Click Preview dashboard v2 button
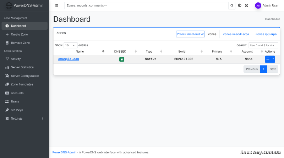This screenshot has width=284, height=158. point(190,34)
